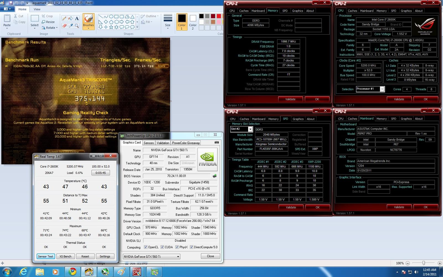Screen dimensions: 443x277
Task: Click the 0:05:45 timer box in Real Temp
Action: tap(101, 173)
